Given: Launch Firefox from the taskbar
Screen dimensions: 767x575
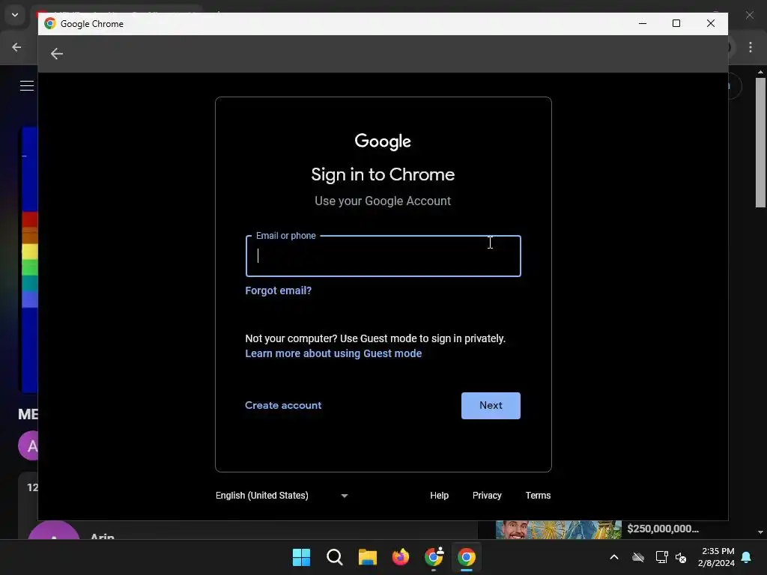Looking at the screenshot, I should point(401,557).
